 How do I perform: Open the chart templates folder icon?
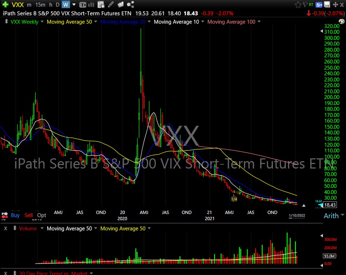click(x=120, y=5)
